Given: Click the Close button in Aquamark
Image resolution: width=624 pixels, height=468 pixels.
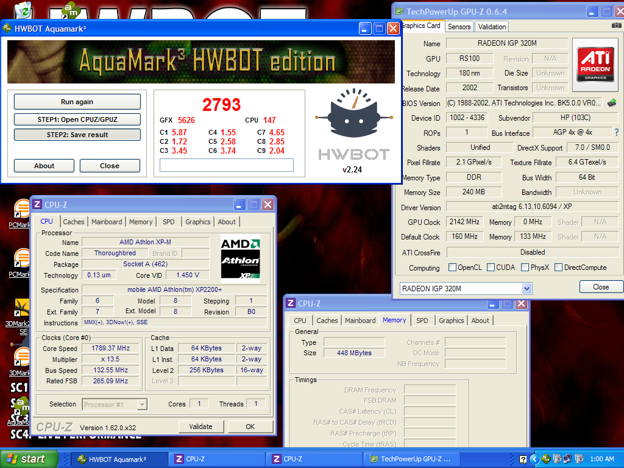Looking at the screenshot, I should (110, 166).
